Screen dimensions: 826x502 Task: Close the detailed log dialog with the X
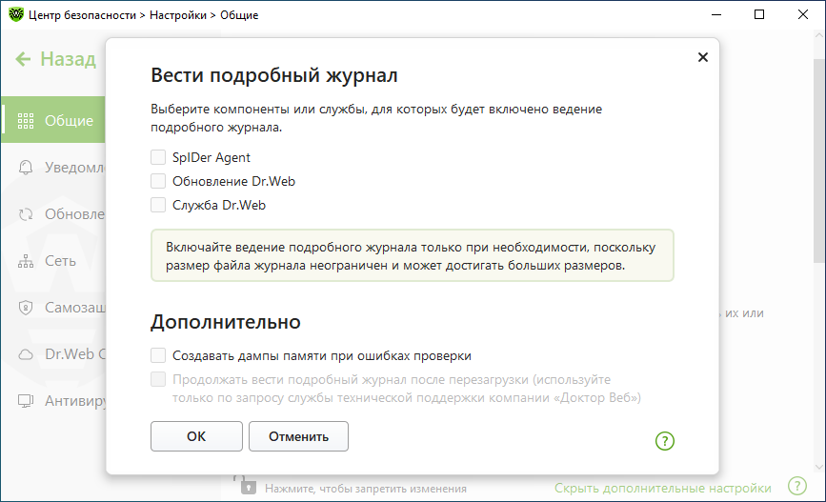coord(703,57)
